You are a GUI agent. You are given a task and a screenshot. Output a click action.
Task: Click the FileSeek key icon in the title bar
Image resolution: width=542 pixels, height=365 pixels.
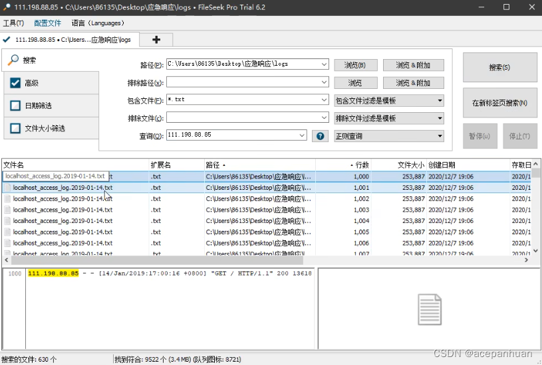click(7, 7)
